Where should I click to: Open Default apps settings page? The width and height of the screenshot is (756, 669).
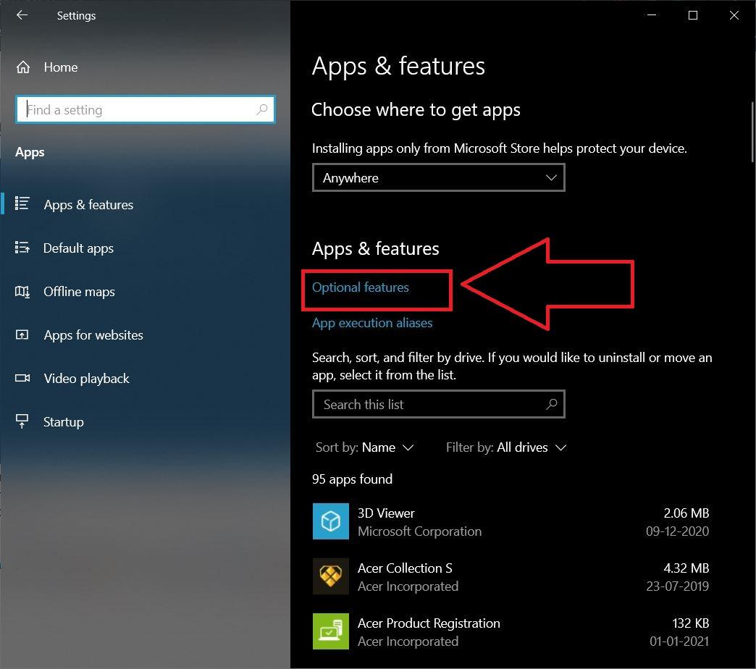[x=78, y=248]
